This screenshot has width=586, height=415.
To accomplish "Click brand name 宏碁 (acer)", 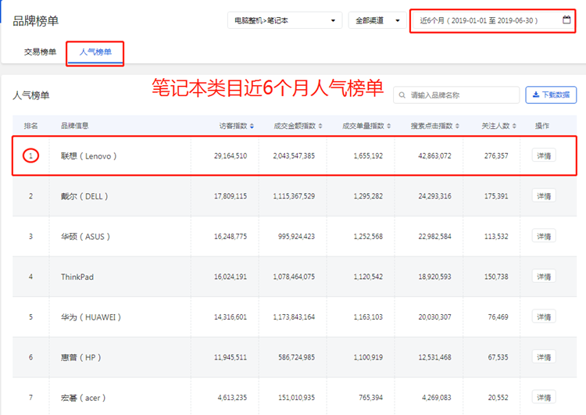I will 84,398.
